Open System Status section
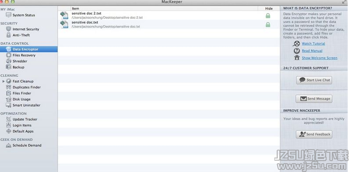Viewport: 349px width, 172px height. (24, 15)
